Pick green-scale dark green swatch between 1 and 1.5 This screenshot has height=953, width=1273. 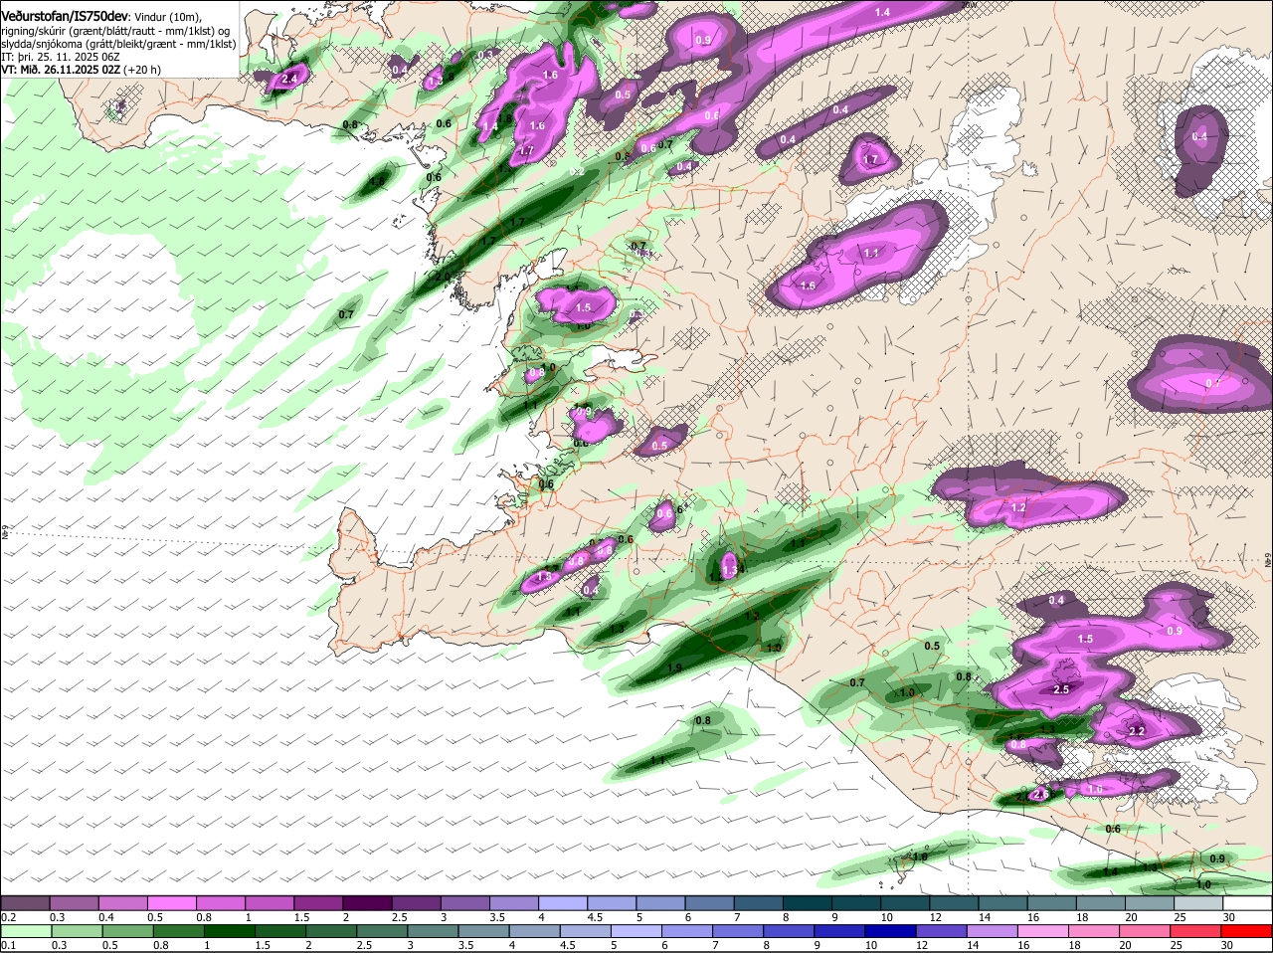(230, 931)
